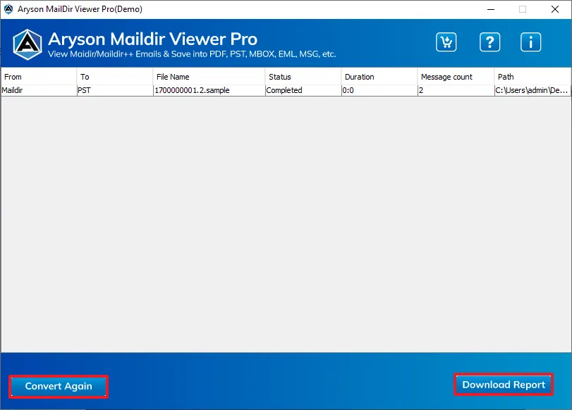This screenshot has width=572, height=410.
Task: Select the Status column header
Action: (x=303, y=77)
